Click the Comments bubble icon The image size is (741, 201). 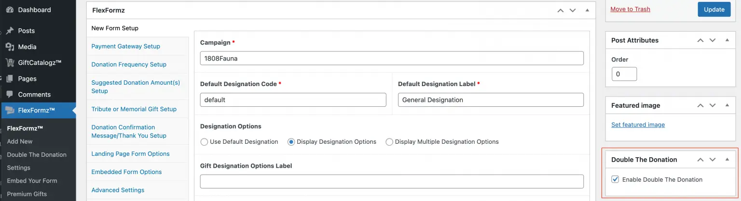10,94
